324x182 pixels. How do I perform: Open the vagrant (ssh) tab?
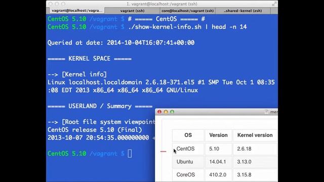132,11
